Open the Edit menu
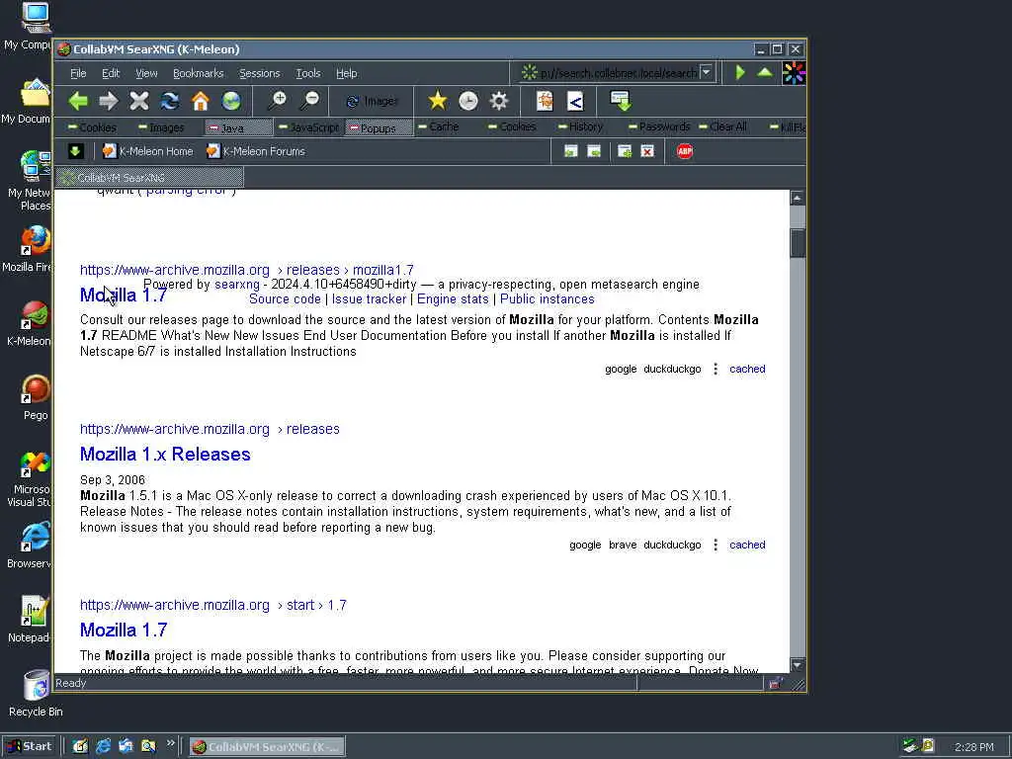This screenshot has height=759, width=1012. point(111,73)
